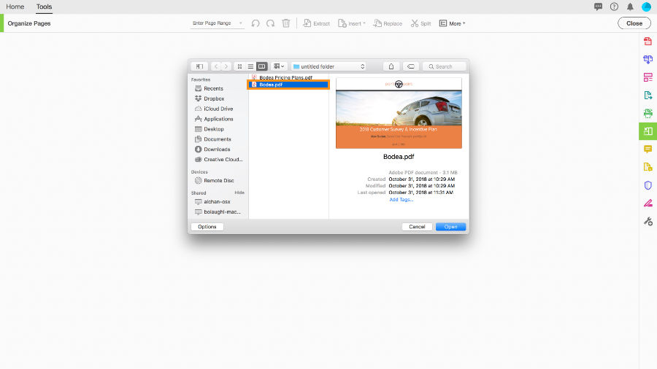Image resolution: width=657 pixels, height=369 pixels.
Task: Open the yellow file lock tool icon
Action: coord(648,167)
